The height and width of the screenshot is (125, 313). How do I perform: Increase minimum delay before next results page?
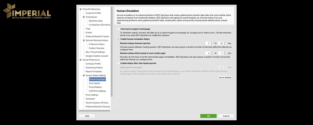pyautogui.click(x=212, y=52)
